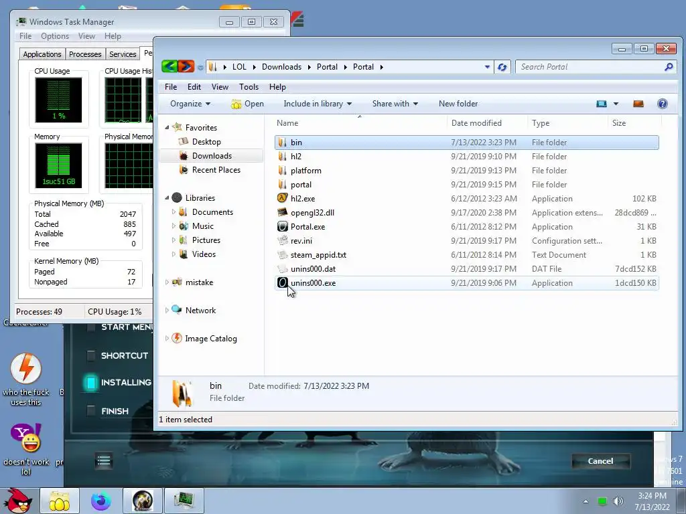Open the Explorer help icon
The height and width of the screenshot is (514, 686).
[x=663, y=104]
